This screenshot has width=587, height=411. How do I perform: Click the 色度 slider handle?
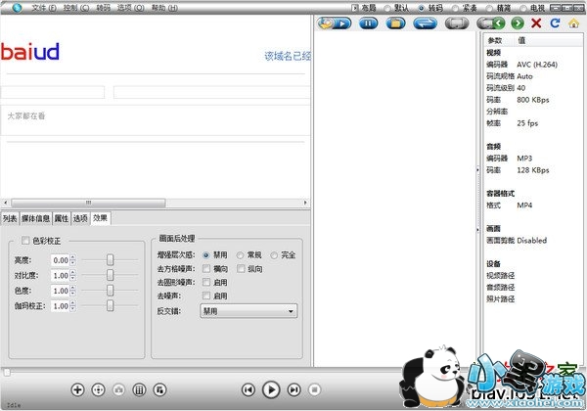coord(110,291)
